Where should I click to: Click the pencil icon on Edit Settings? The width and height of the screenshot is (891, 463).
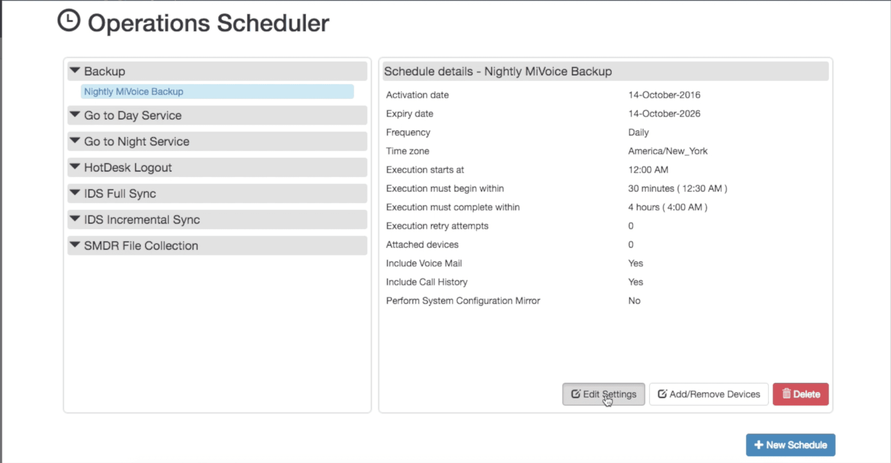click(x=575, y=394)
